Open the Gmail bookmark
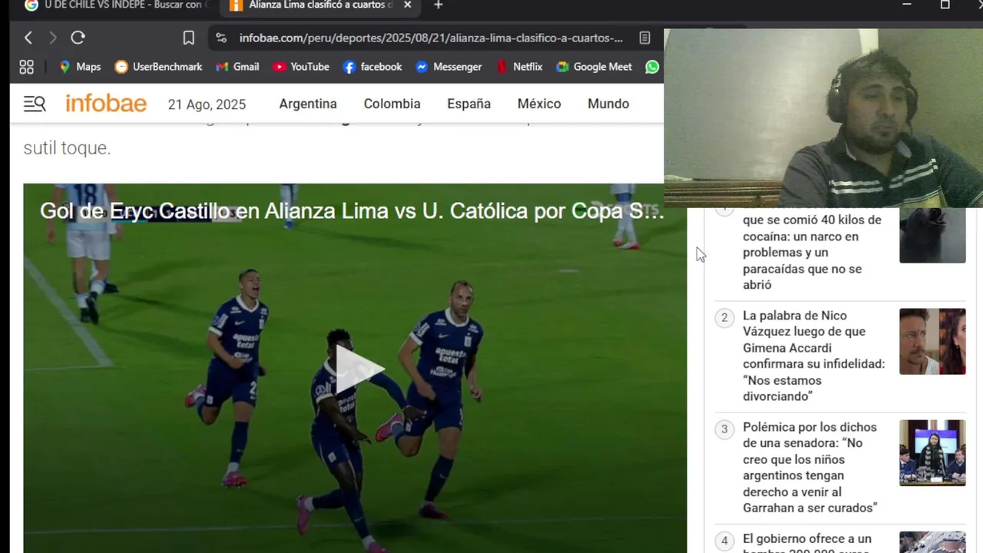The height and width of the screenshot is (553, 983). click(x=237, y=67)
